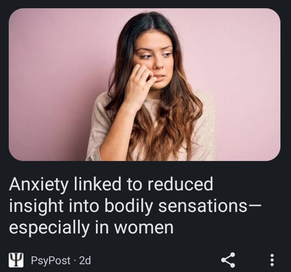The width and height of the screenshot is (291, 272).
Task: Click the word "Anxiety" in the headline
Action: pos(39,185)
